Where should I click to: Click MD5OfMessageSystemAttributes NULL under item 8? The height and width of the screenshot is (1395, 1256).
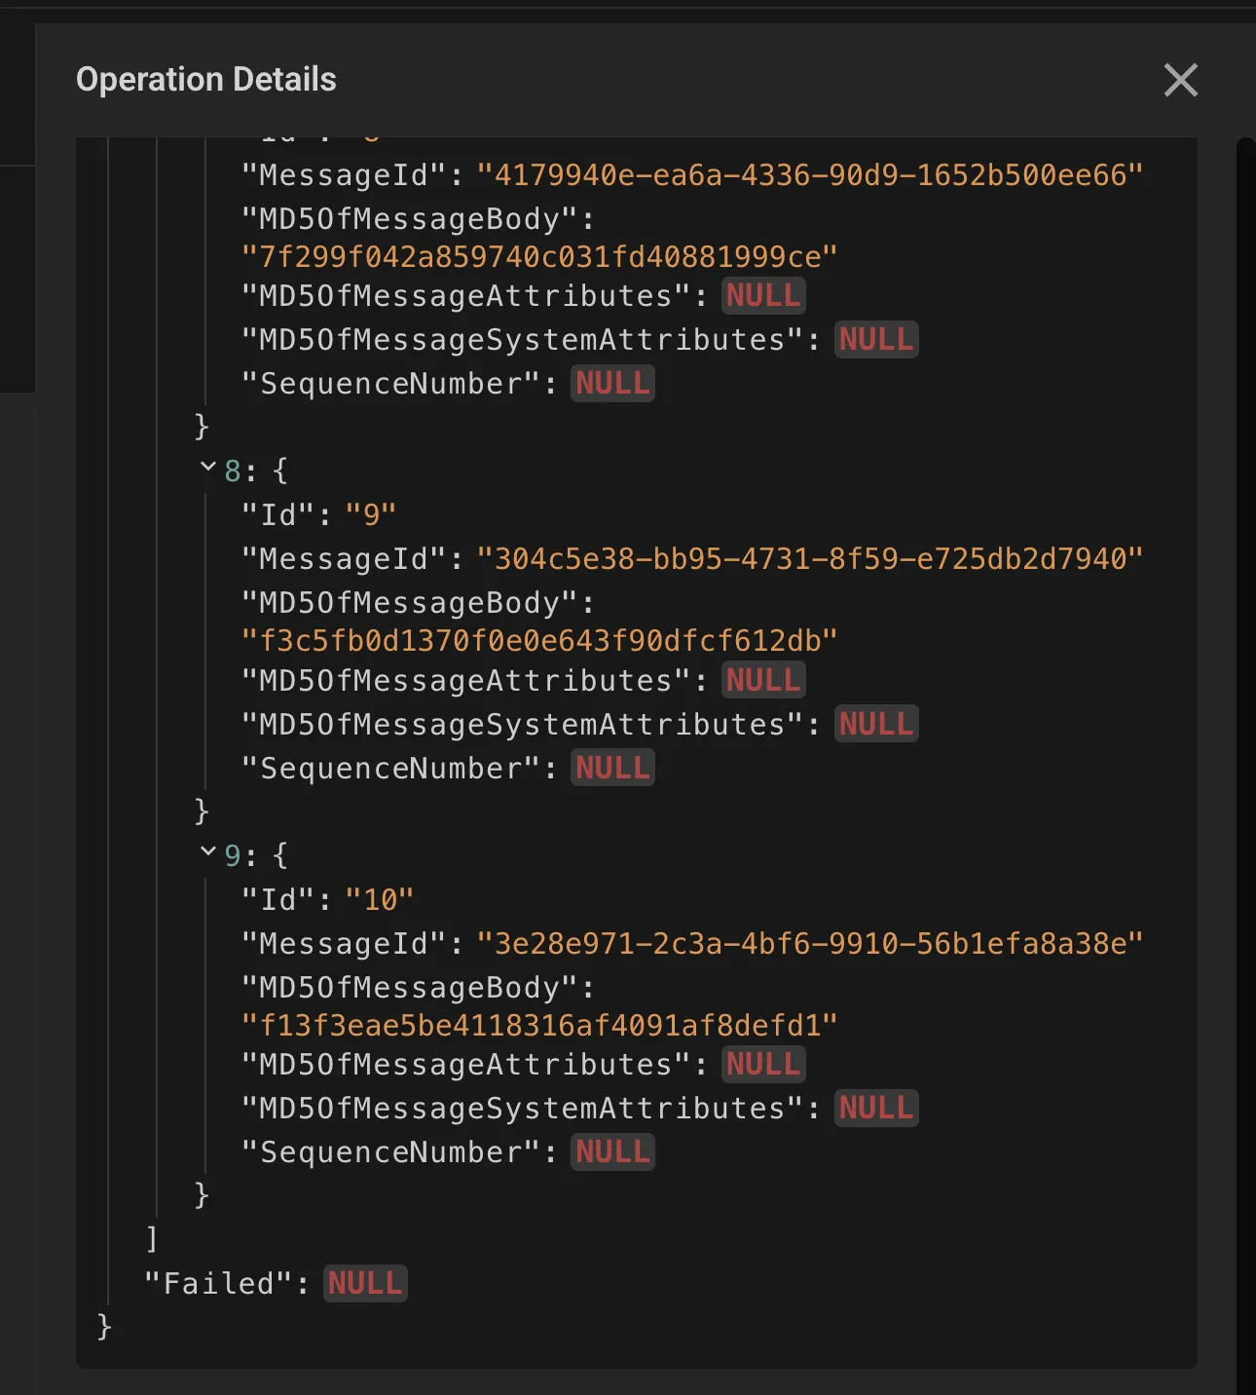(876, 724)
